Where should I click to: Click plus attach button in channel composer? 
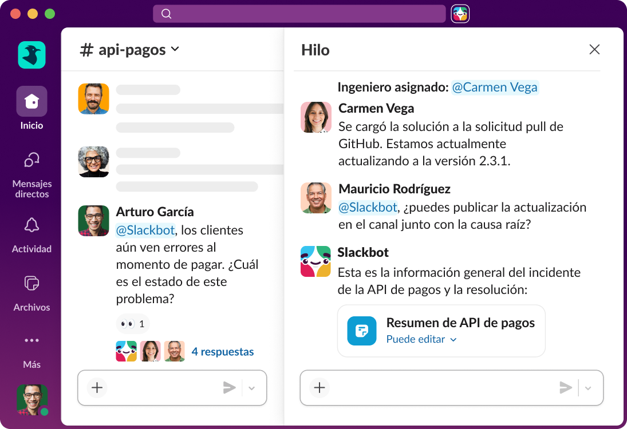pos(97,387)
